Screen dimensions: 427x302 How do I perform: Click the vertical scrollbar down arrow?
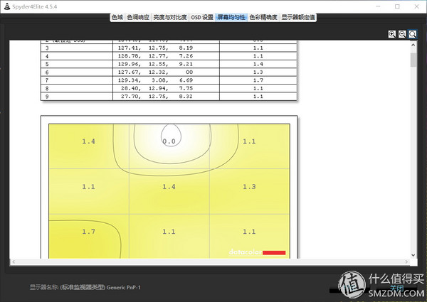pos(413,255)
